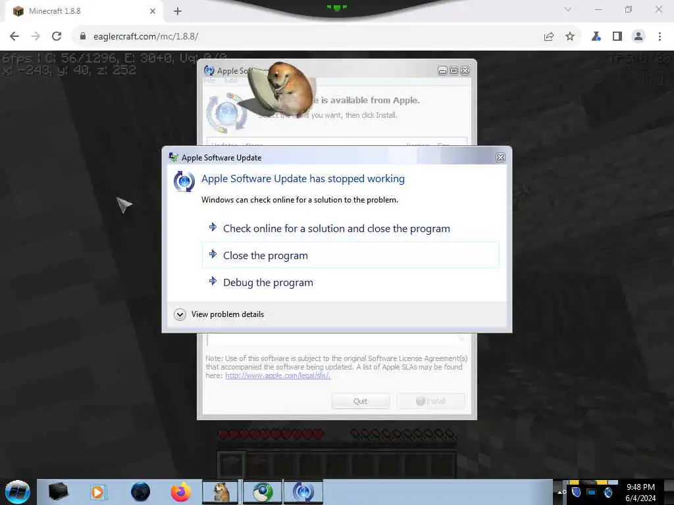The height and width of the screenshot is (505, 674).
Task: Click the globe update icon in background window
Action: pos(227,114)
